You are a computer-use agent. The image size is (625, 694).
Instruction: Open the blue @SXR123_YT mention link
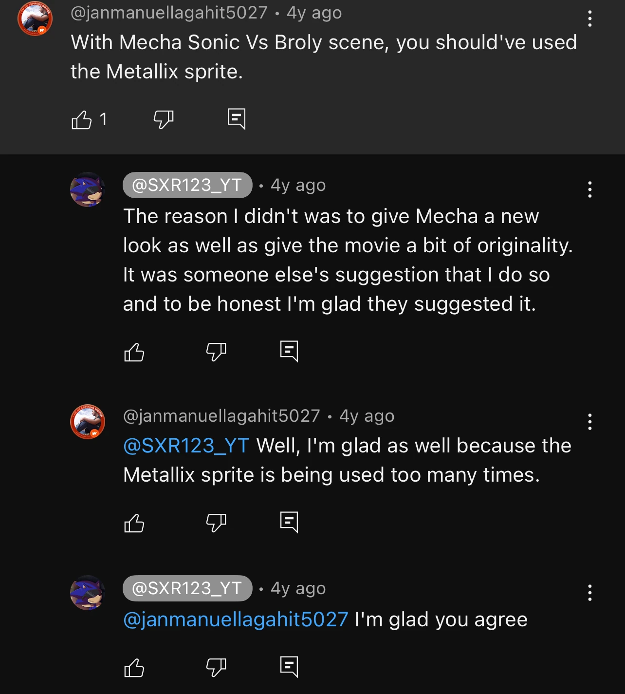click(186, 446)
